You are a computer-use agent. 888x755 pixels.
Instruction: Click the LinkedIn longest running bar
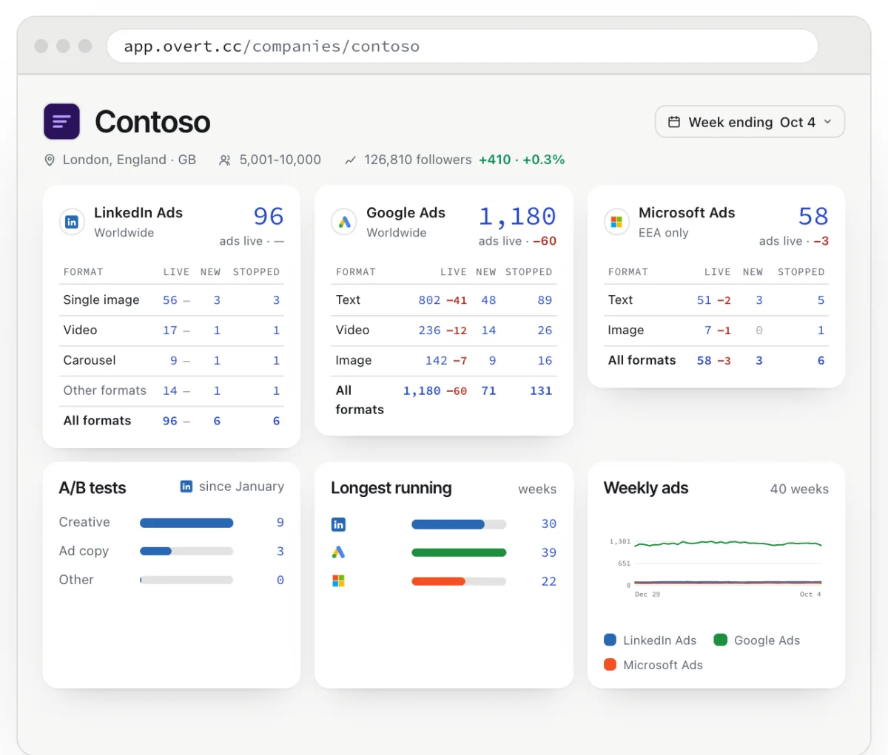point(459,524)
